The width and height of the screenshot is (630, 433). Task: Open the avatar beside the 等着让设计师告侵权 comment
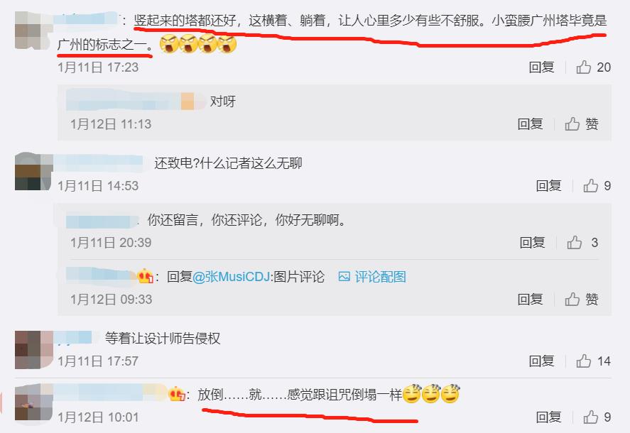pos(34,349)
